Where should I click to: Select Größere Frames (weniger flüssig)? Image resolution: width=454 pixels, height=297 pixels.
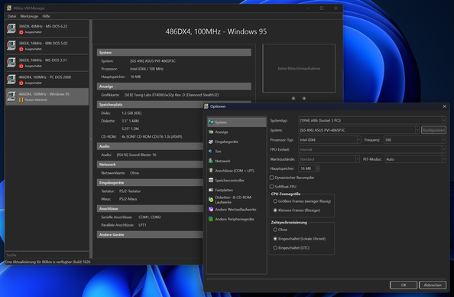[x=275, y=201]
